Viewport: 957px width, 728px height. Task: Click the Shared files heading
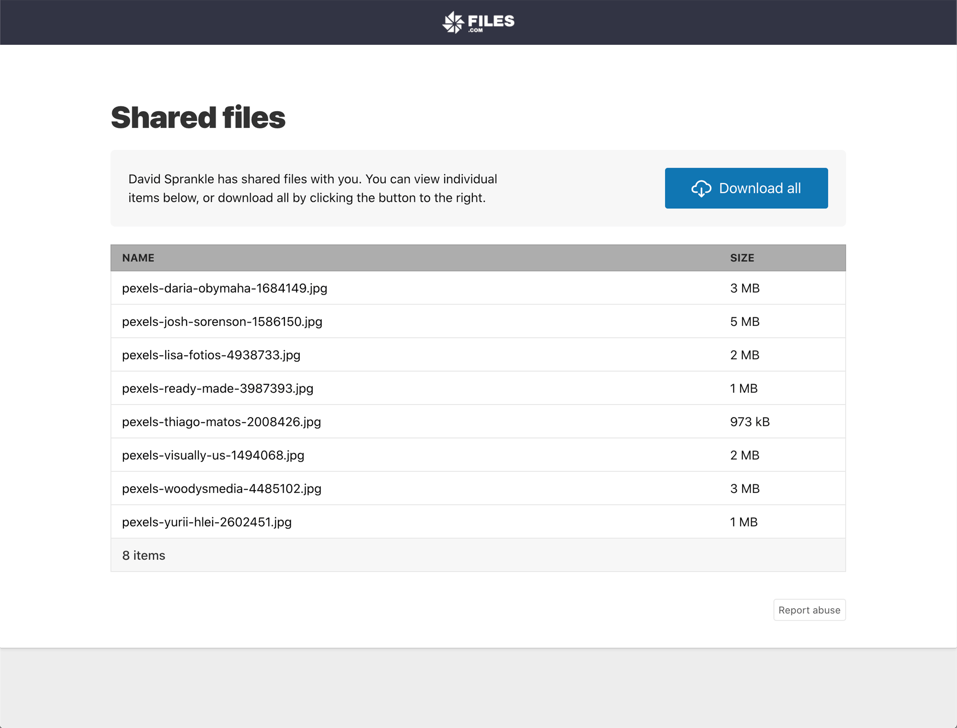[198, 117]
